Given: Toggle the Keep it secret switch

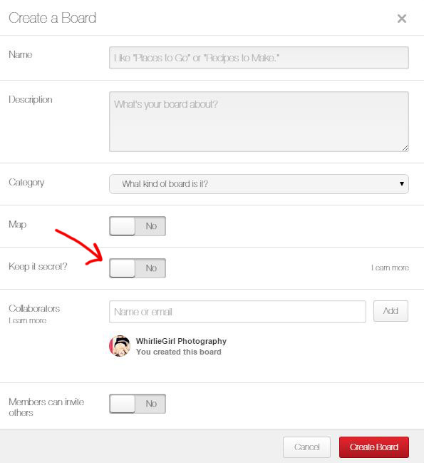Looking at the screenshot, I should [x=138, y=268].
